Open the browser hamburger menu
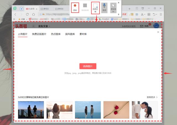177x125 pixels. [x=161, y=14]
